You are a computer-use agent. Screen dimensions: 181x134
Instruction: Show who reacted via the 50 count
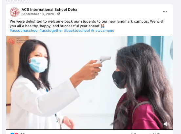(x=23, y=133)
